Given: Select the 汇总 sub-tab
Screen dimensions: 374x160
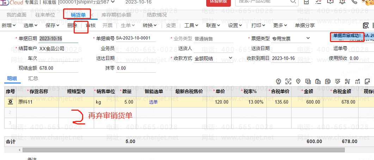Looking at the screenshot, I should tap(33, 79).
